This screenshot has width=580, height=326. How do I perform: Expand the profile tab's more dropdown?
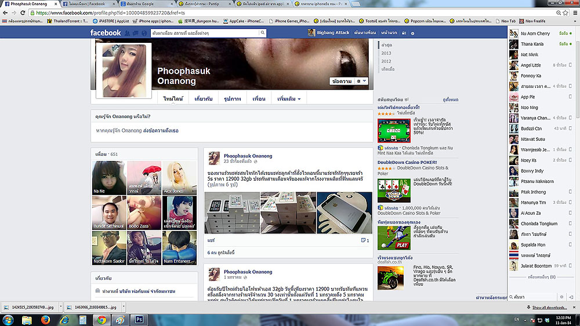coord(289,98)
